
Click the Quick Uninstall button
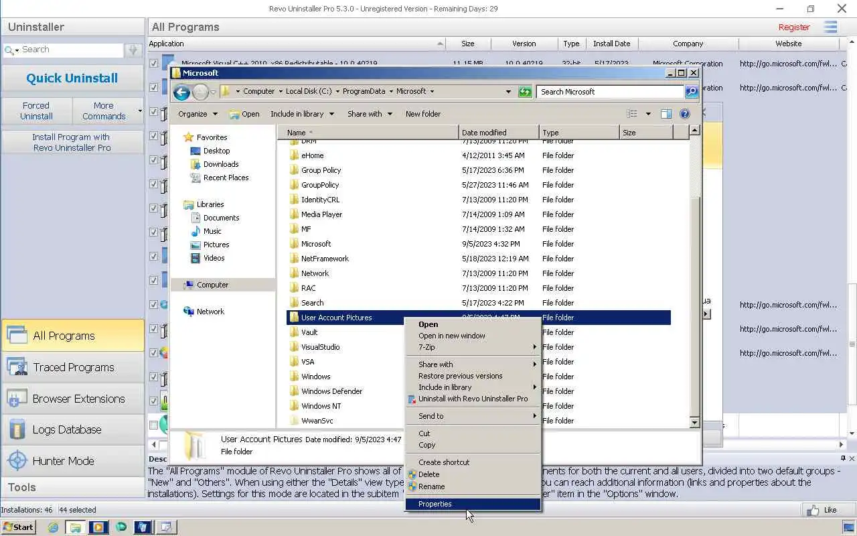point(72,78)
